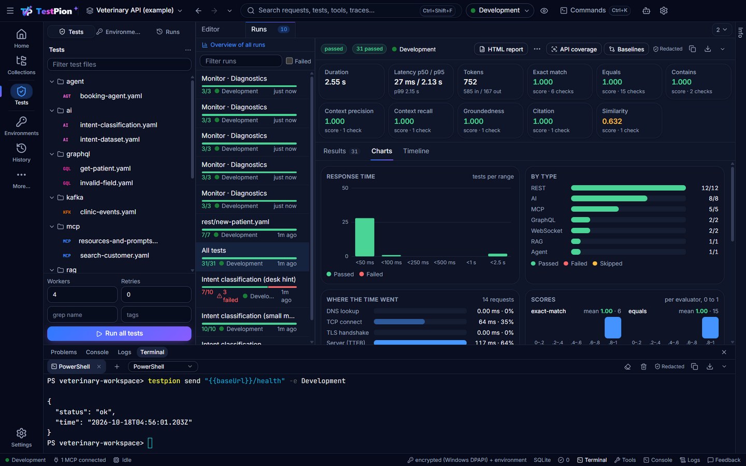The height and width of the screenshot is (466, 746).
Task: Open the hamburger menu beside the TestPion logo
Action: (x=10, y=10)
